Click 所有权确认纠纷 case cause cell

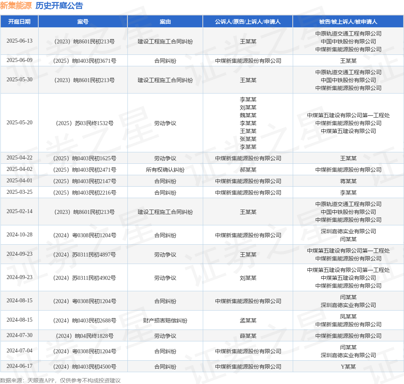[x=165, y=170]
